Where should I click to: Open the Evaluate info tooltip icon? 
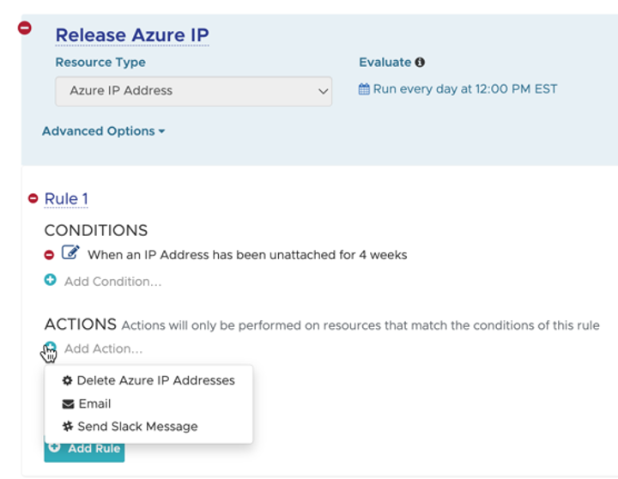tap(420, 63)
